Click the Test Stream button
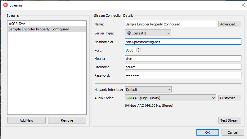Viewport: 247px width, 139px height. (x=230, y=120)
